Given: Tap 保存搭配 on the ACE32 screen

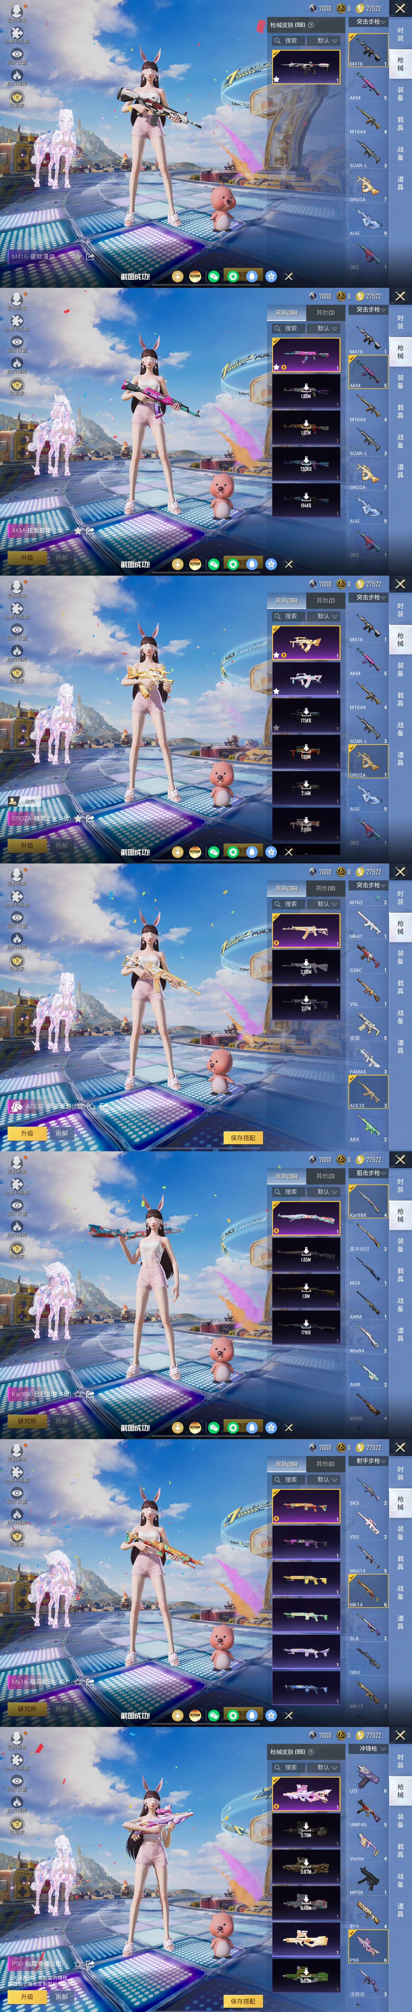Looking at the screenshot, I should pos(243,1138).
